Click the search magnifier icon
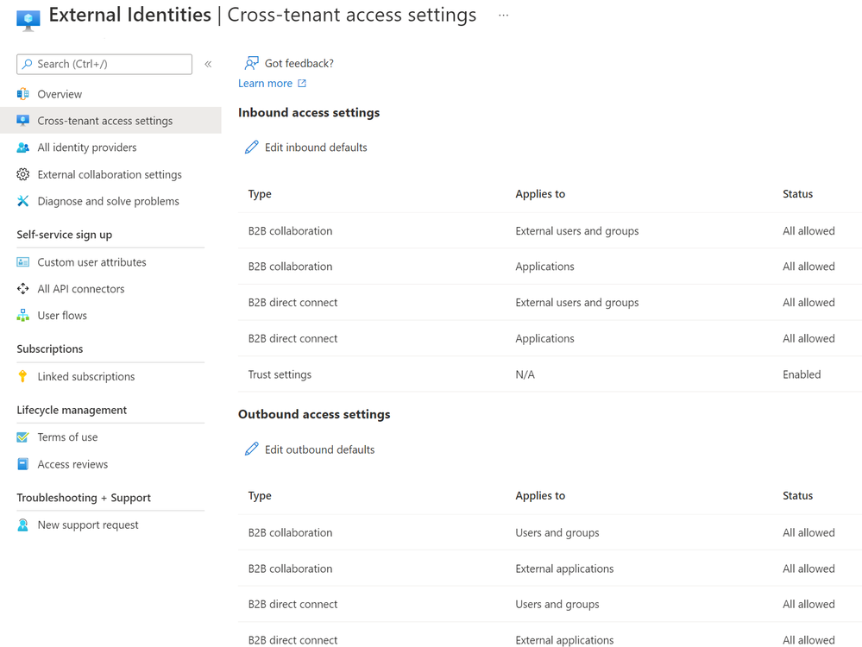Viewport: 862px width, 647px height. tap(27, 64)
